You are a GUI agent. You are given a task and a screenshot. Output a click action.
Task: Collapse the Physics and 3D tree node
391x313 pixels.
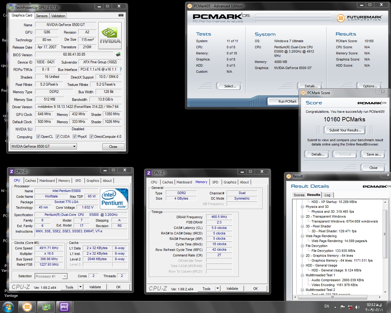(302, 207)
